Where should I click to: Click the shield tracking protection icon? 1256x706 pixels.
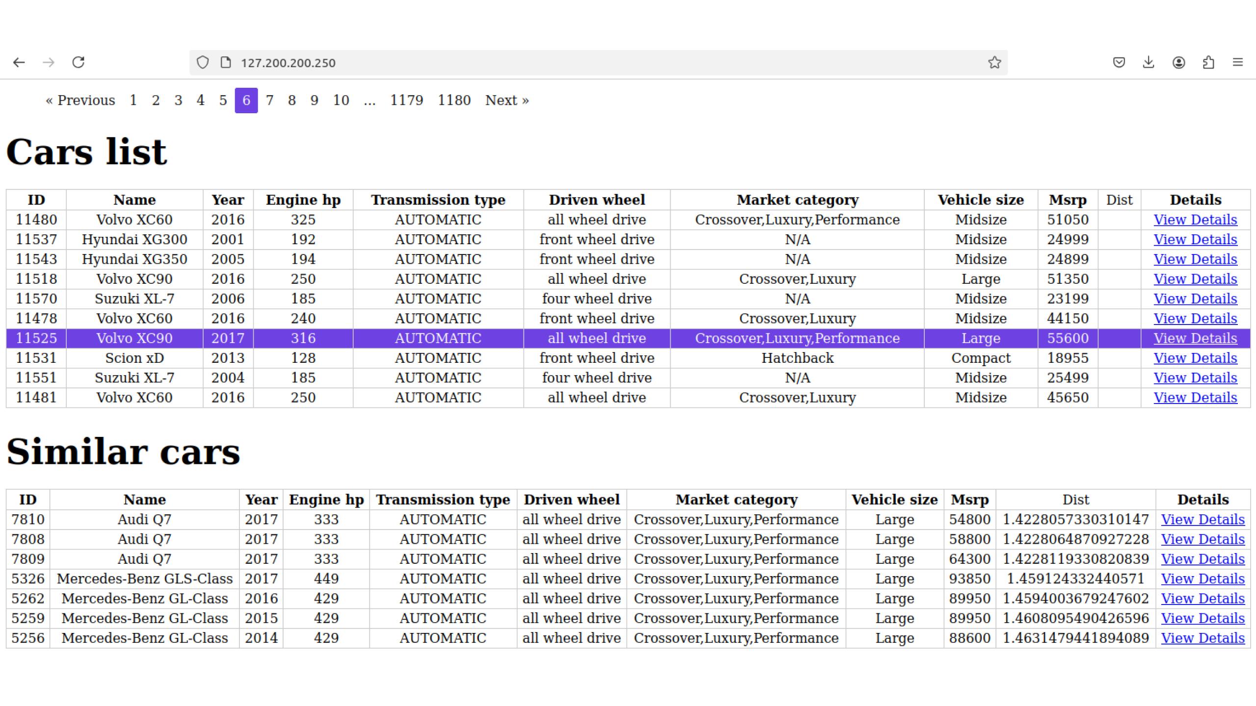point(203,62)
